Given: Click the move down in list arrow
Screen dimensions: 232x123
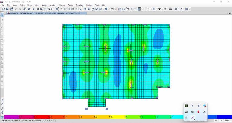Looking at the screenshot, I should click(89, 9).
